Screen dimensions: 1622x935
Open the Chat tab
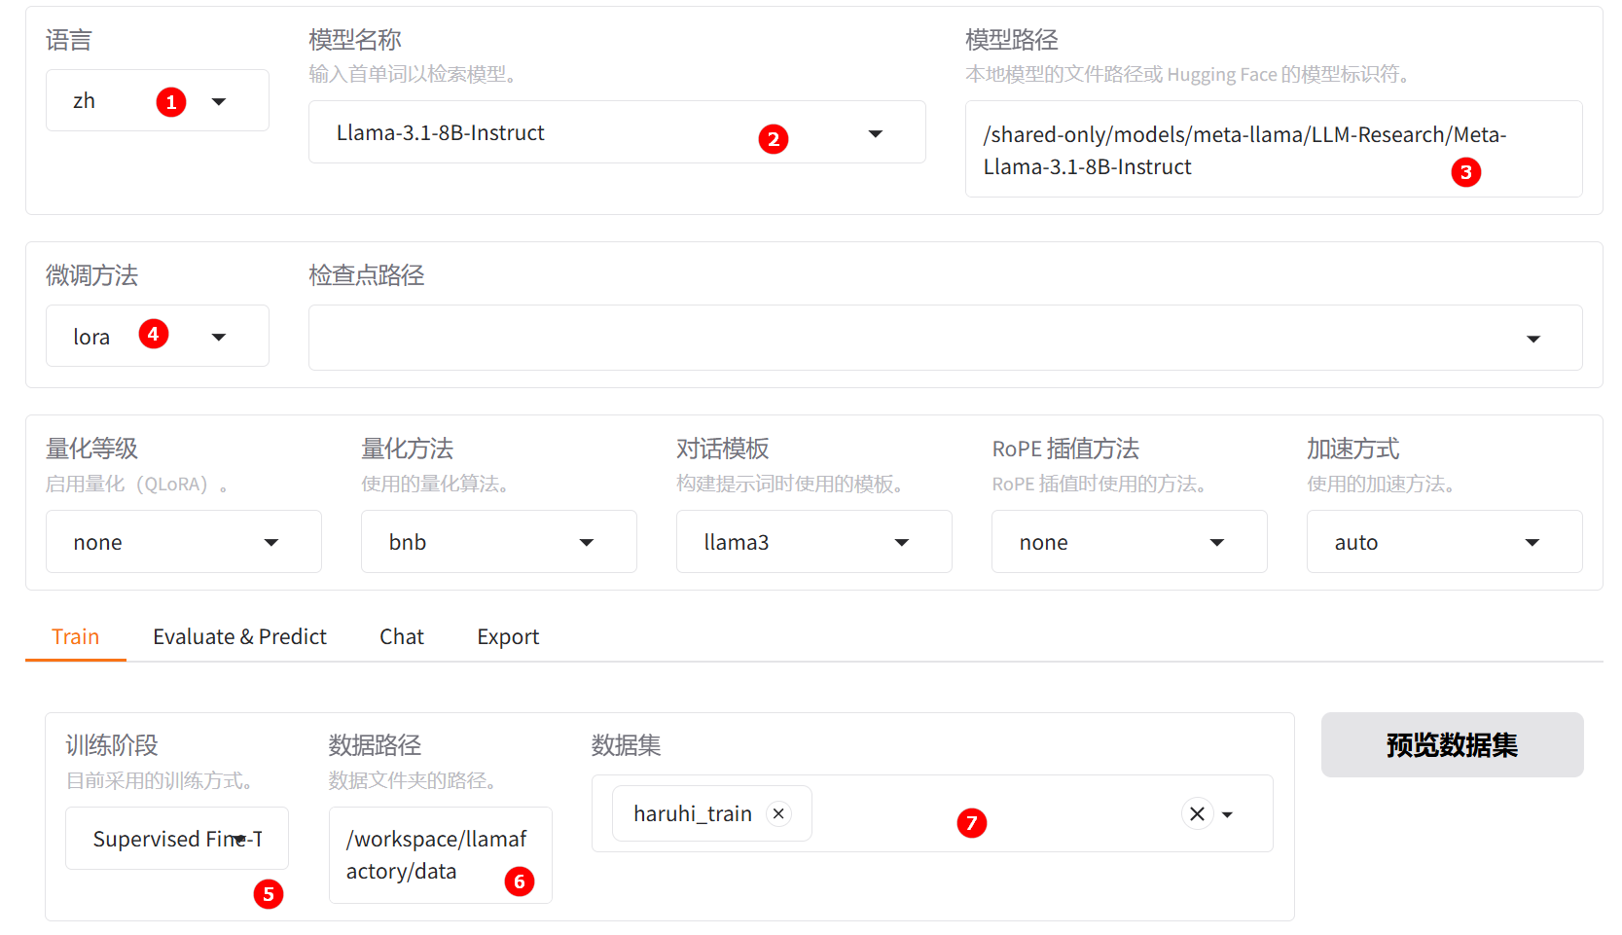point(401,636)
